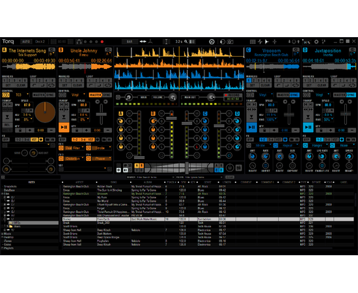Toggle crossfader assign A button

137,165
